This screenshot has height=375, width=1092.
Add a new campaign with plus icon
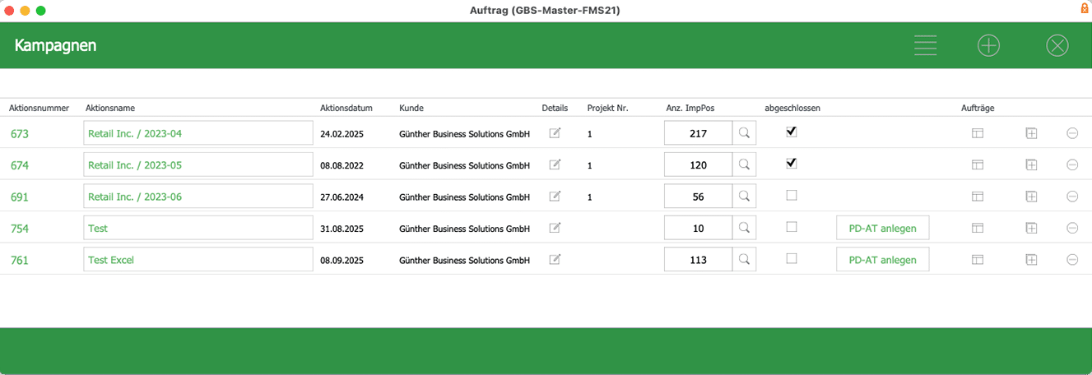[x=988, y=46]
